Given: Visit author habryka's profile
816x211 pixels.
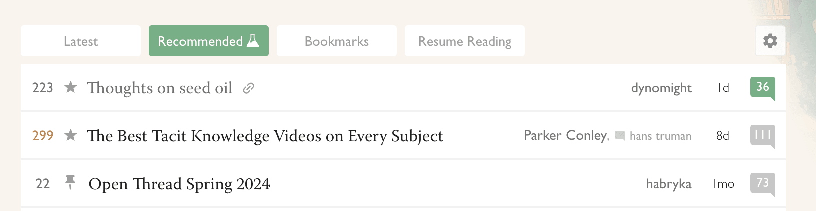Looking at the screenshot, I should [x=669, y=184].
